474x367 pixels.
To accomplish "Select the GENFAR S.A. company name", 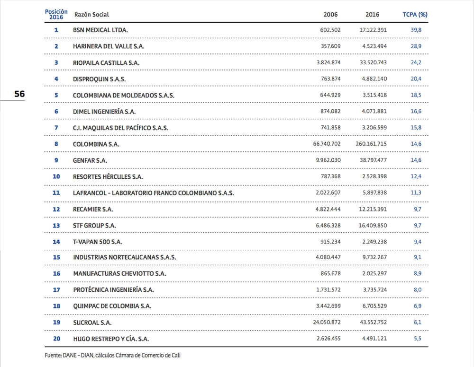I will (x=90, y=160).
